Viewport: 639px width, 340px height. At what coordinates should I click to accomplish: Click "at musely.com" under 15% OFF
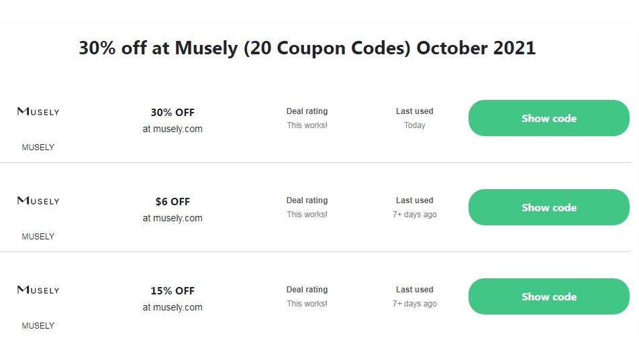pos(173,307)
